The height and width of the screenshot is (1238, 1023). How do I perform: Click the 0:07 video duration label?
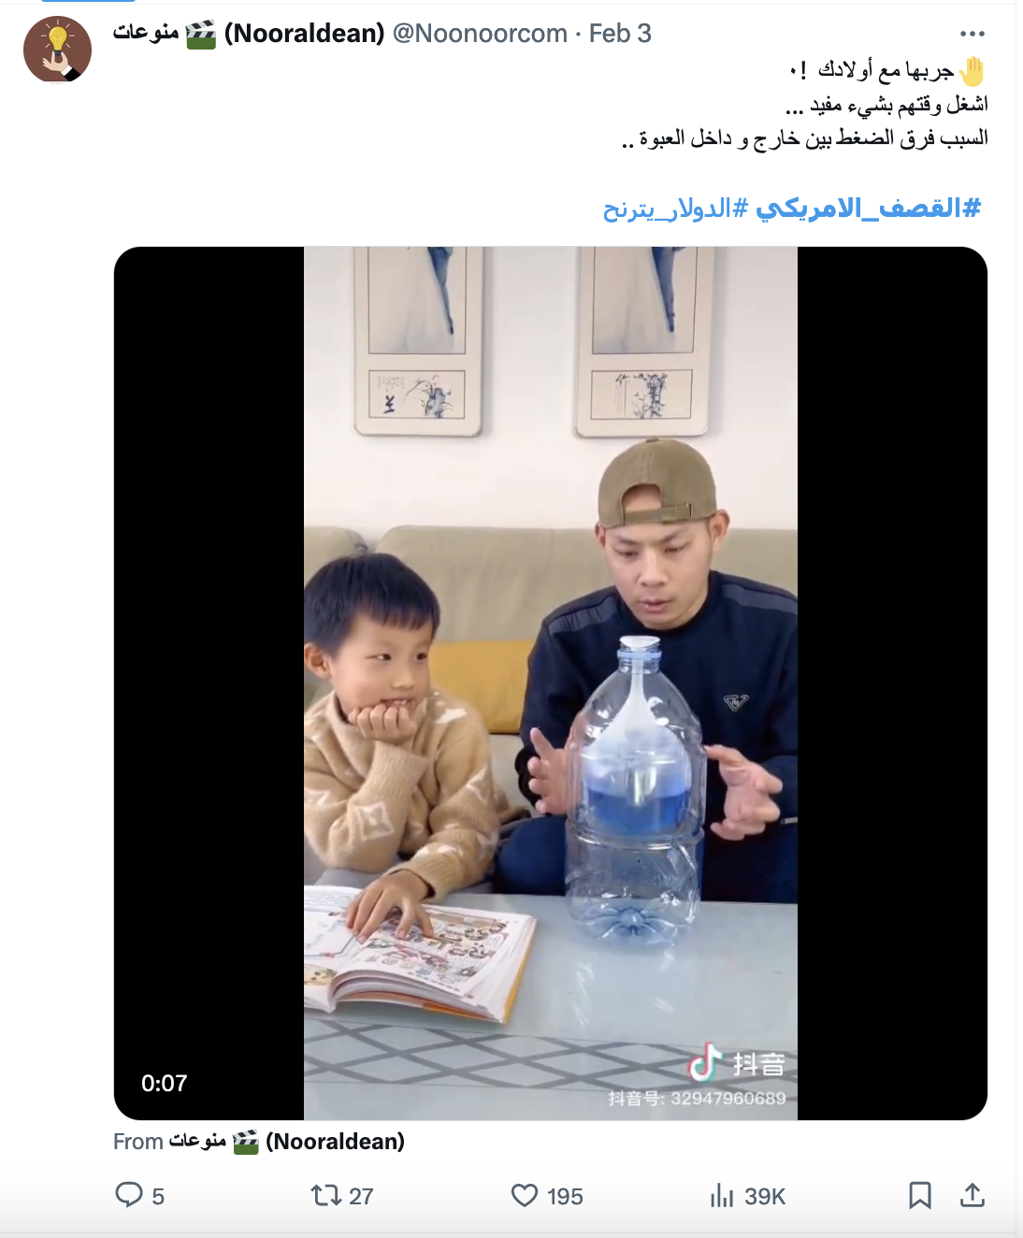pyautogui.click(x=165, y=1084)
